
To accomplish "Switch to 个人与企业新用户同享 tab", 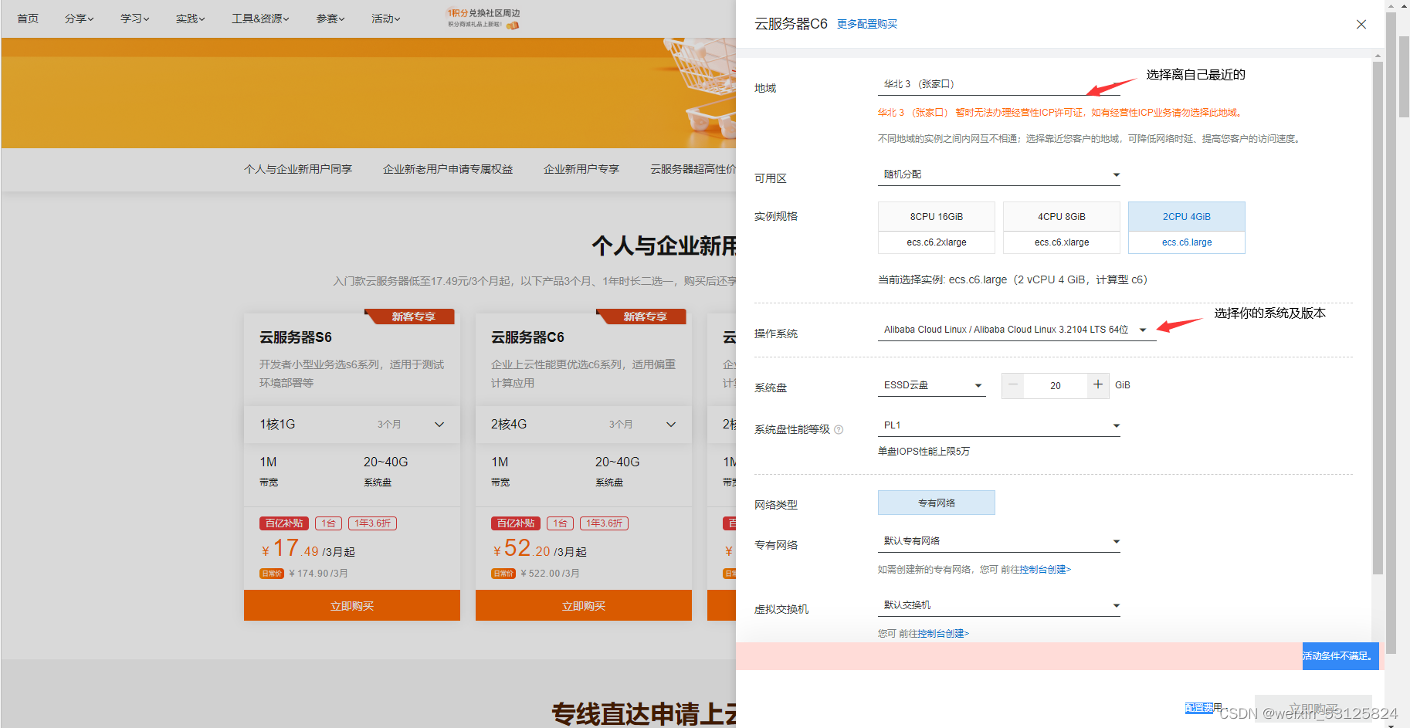I will [x=298, y=169].
